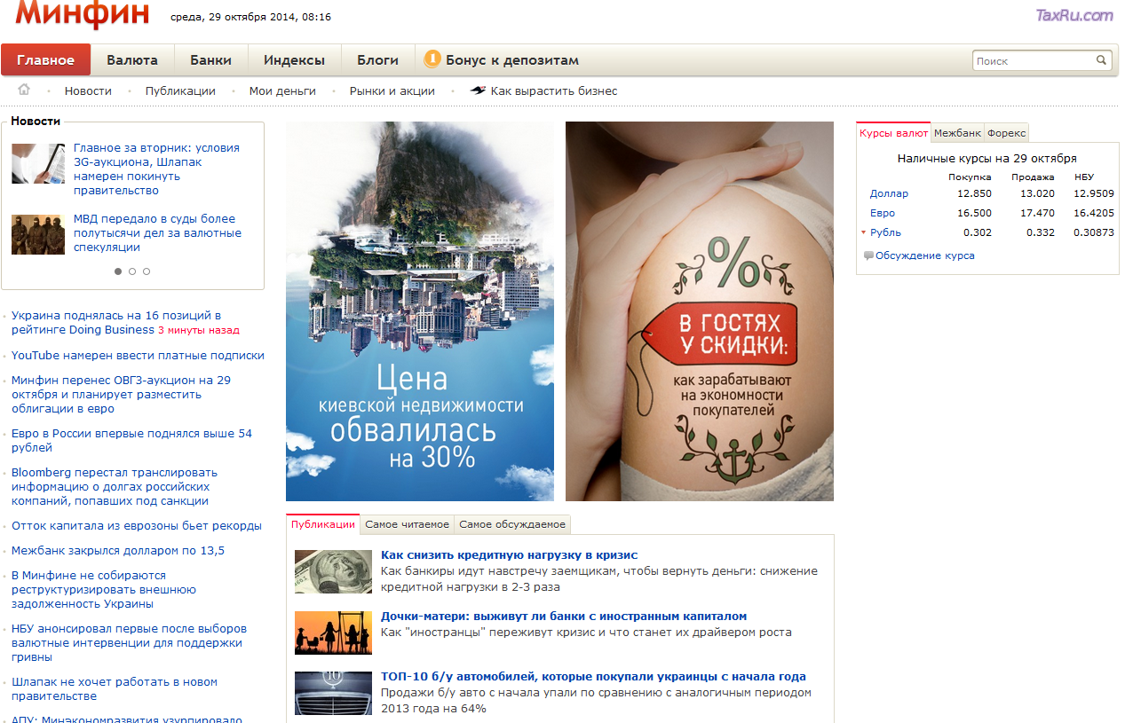This screenshot has height=723, width=1125.
Task: Click the Mercedes grille article thumbnail
Action: coord(333,695)
